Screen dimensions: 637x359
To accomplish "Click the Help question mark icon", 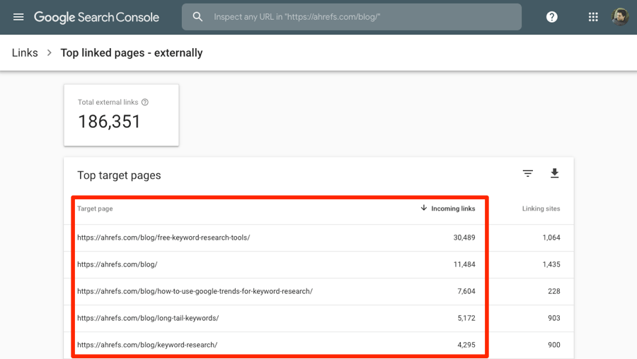I will pyautogui.click(x=552, y=17).
